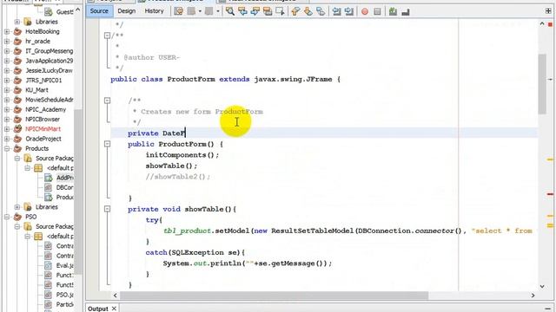Image resolution: width=556 pixels, height=312 pixels.
Task: Expand the IT_GroupMesseng project node
Action: click(7, 51)
